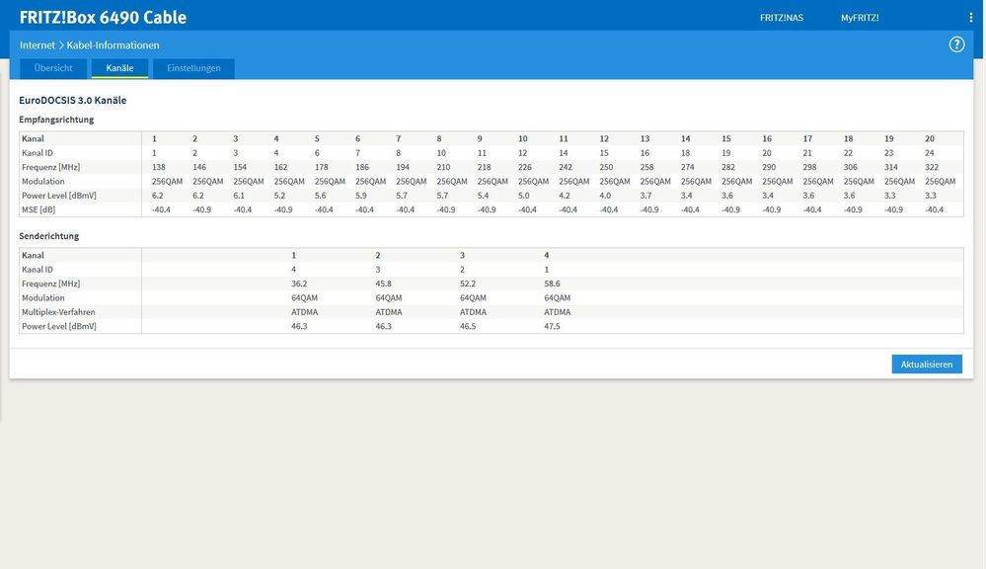Click the Multiplex-Verfahren row label
The width and height of the screenshot is (986, 569).
click(58, 312)
